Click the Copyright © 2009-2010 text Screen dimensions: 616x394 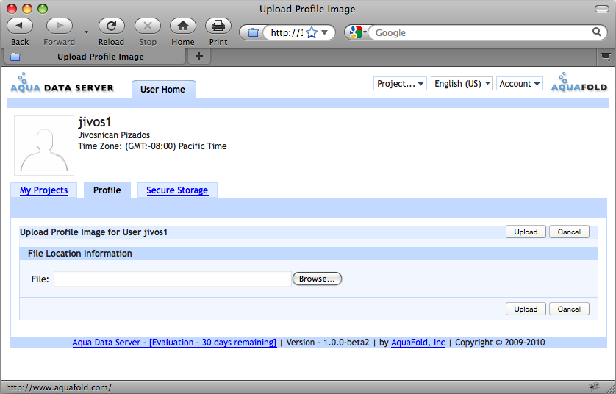tap(500, 342)
